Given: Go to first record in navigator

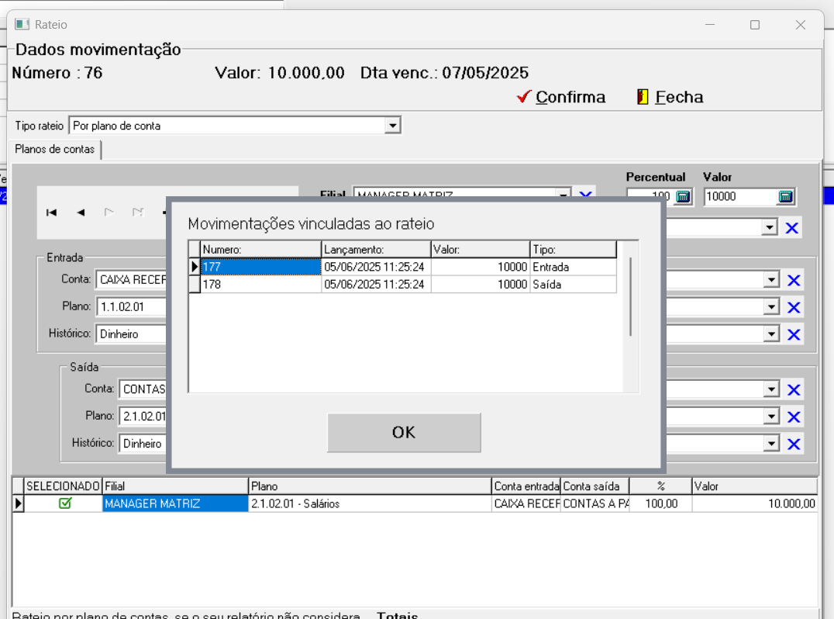Looking at the screenshot, I should tap(52, 213).
